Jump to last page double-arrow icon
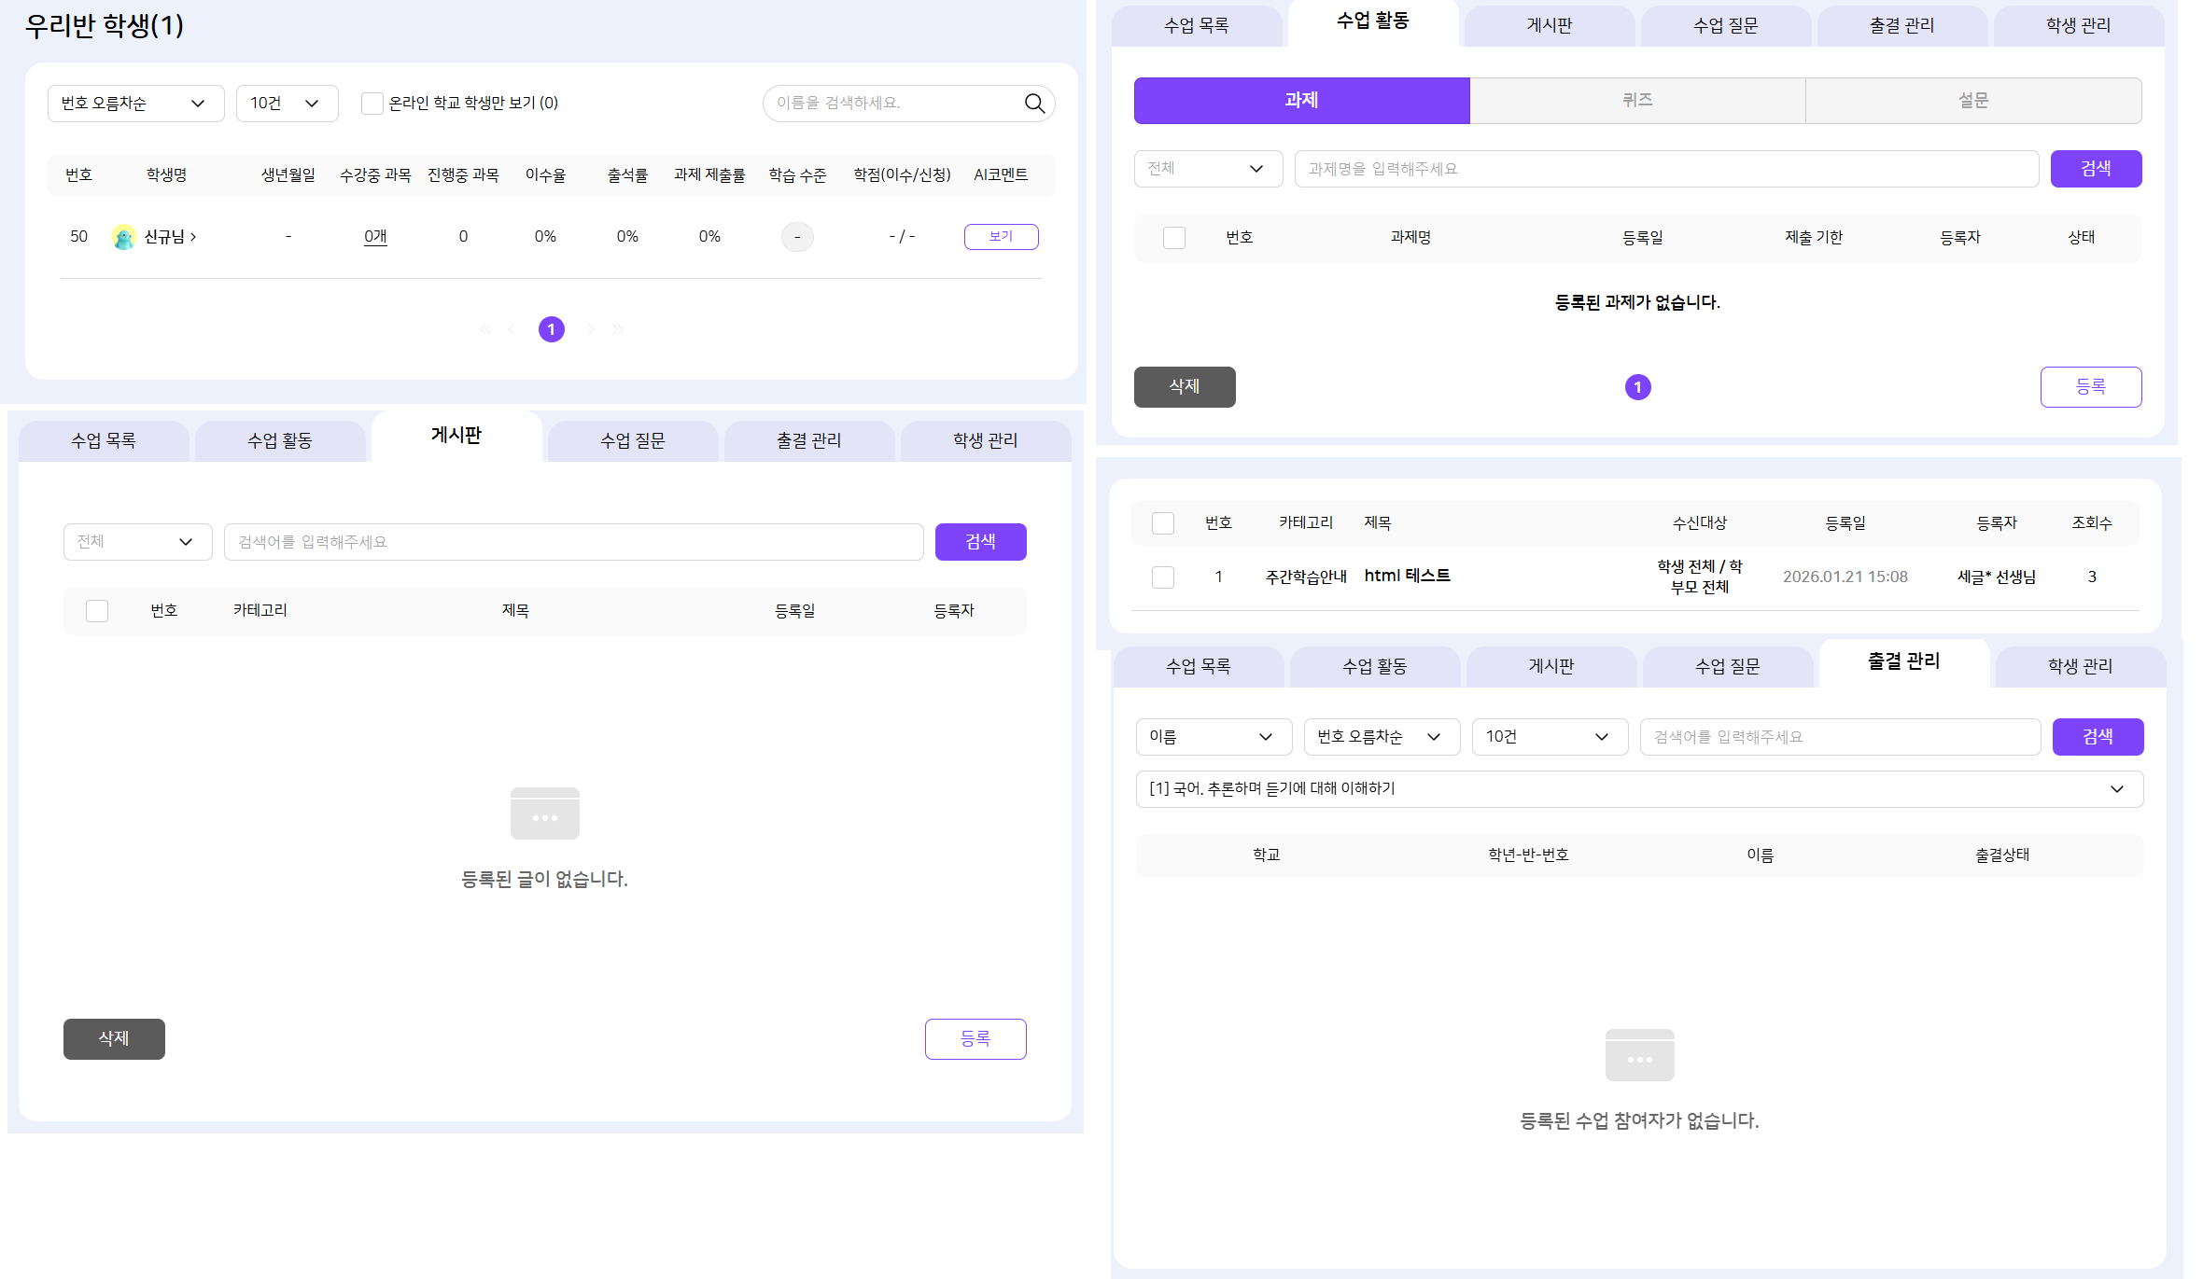Screen dimensions: 2203x1279 click(x=617, y=329)
